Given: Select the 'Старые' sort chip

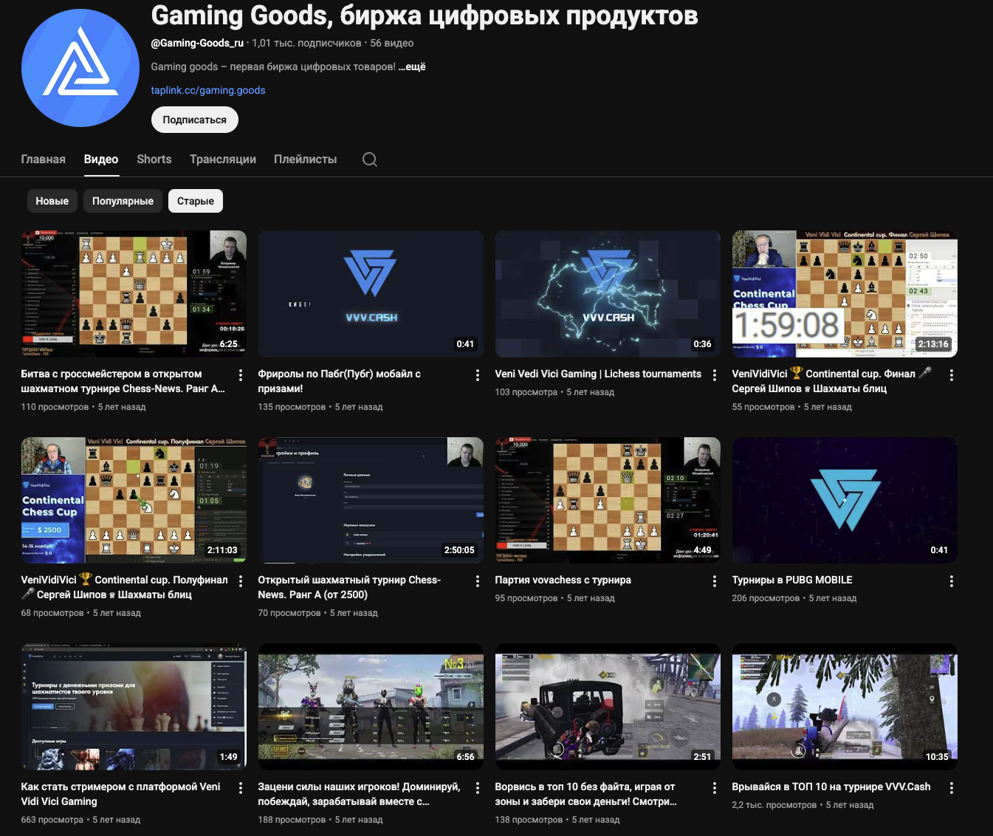Looking at the screenshot, I should click(x=196, y=201).
